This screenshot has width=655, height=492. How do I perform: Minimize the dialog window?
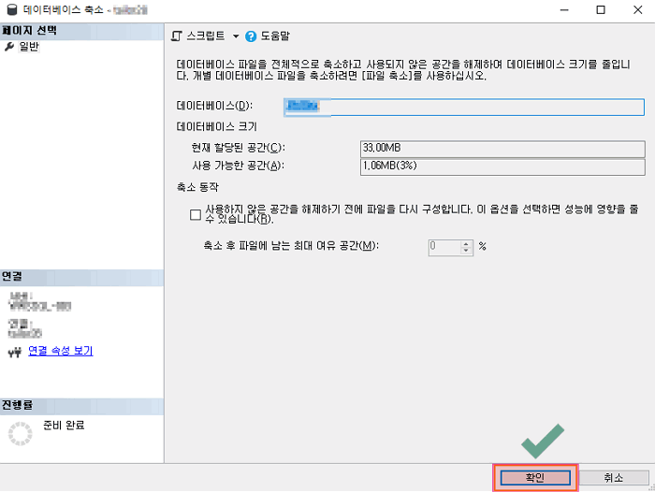[x=564, y=9]
